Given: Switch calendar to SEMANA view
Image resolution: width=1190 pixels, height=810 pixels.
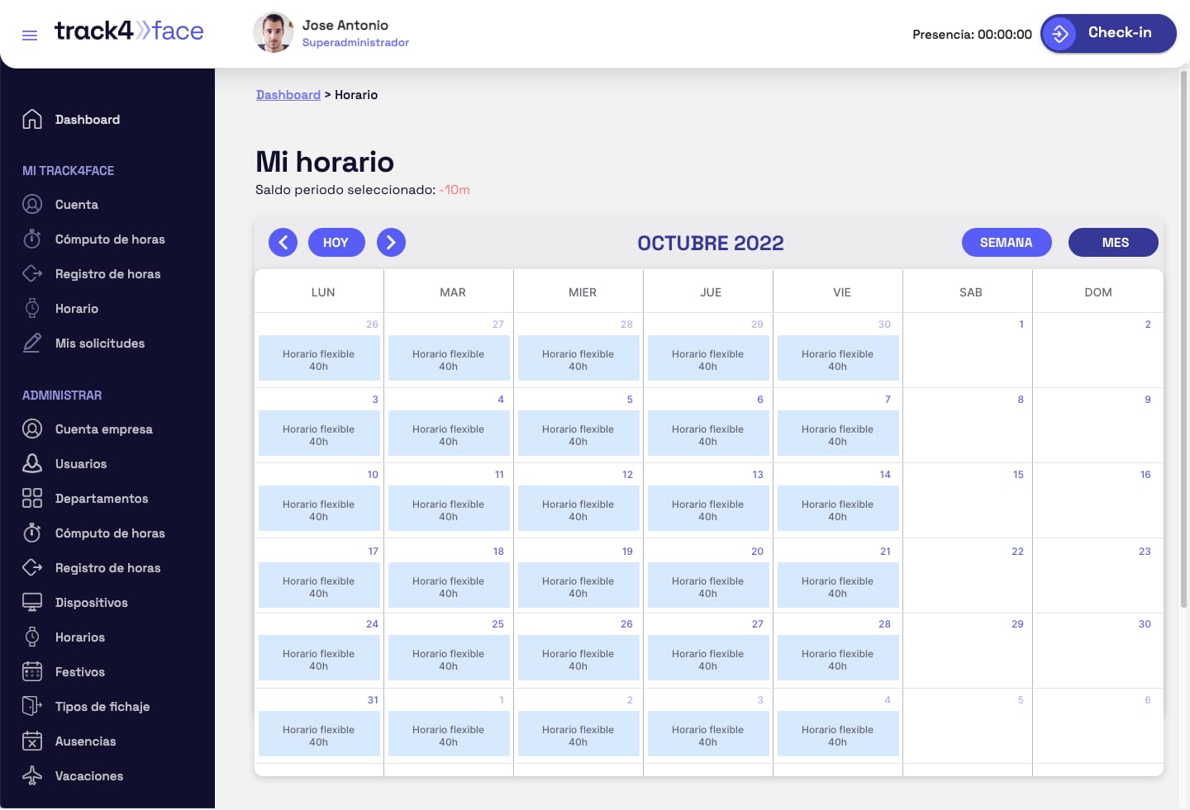Looking at the screenshot, I should click(1006, 243).
